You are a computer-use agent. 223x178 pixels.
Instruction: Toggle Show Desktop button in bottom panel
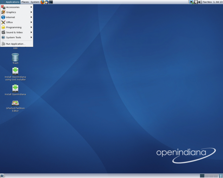pos(2,176)
